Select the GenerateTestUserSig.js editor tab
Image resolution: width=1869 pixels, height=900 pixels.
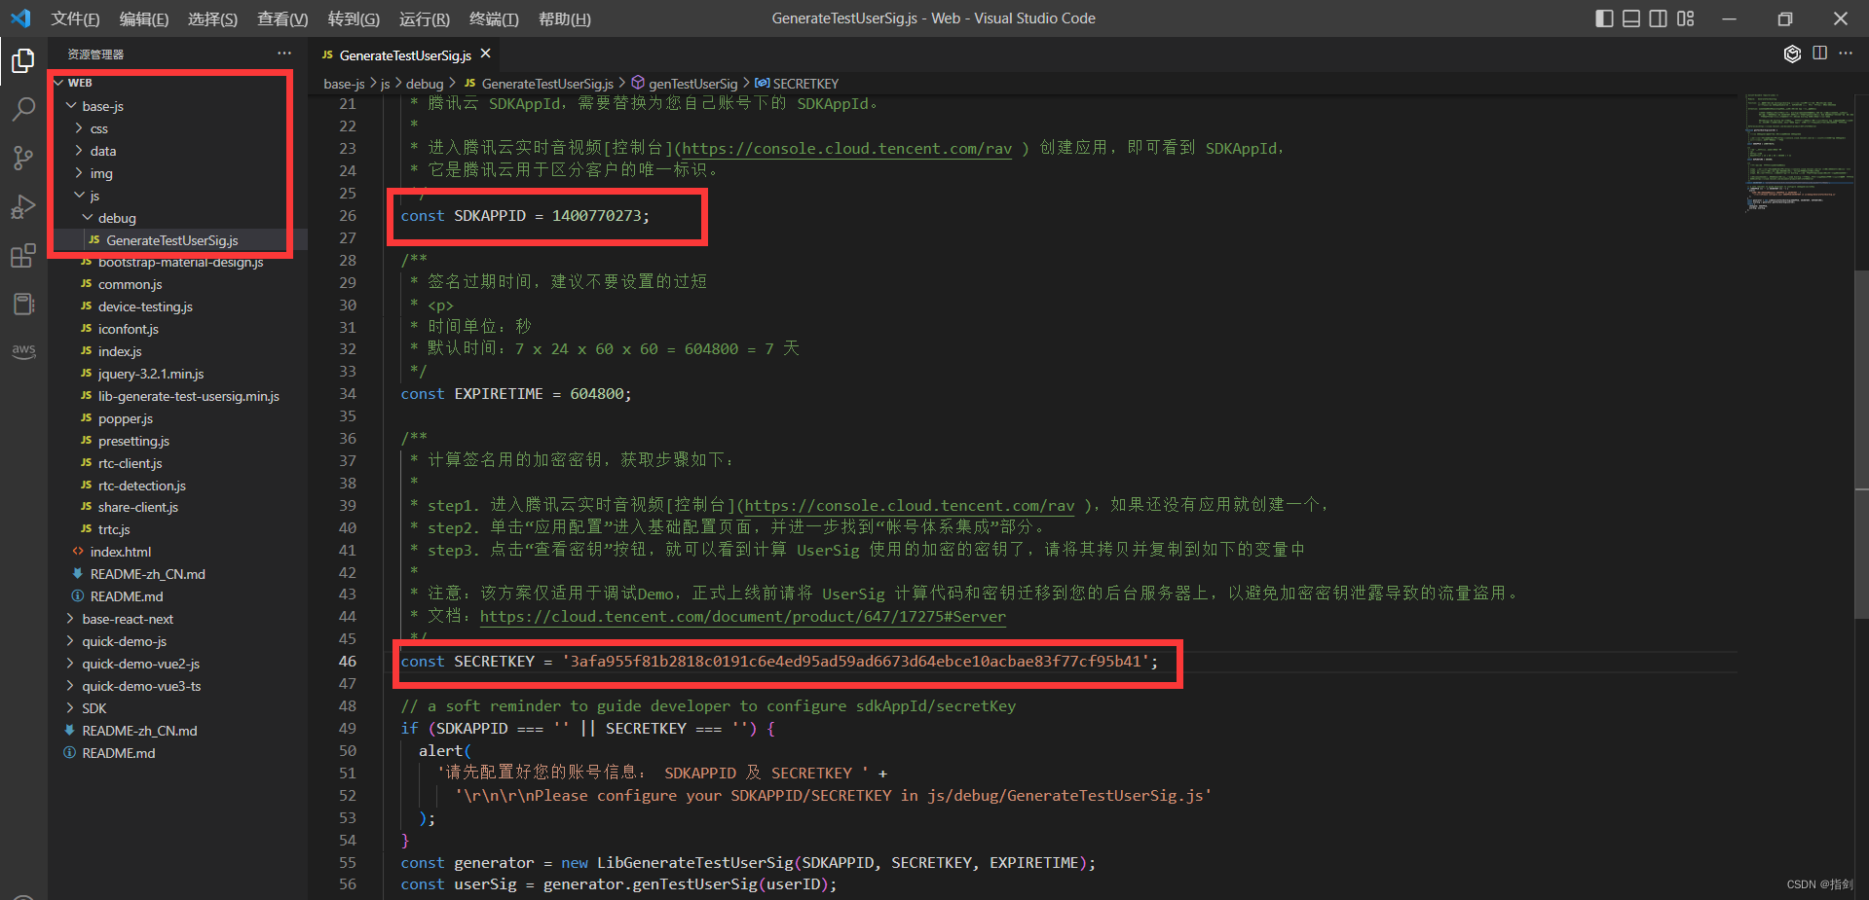pyautogui.click(x=405, y=55)
